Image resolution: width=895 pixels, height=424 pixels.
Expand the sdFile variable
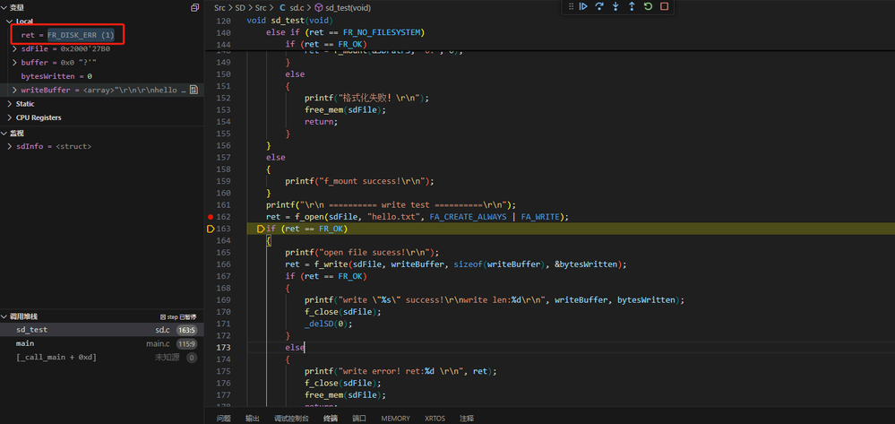pyautogui.click(x=14, y=48)
